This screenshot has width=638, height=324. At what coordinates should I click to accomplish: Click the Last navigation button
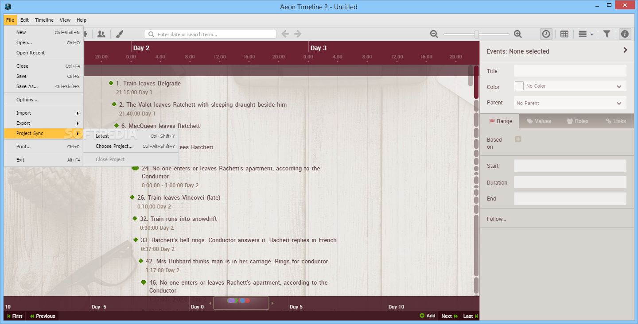point(471,316)
